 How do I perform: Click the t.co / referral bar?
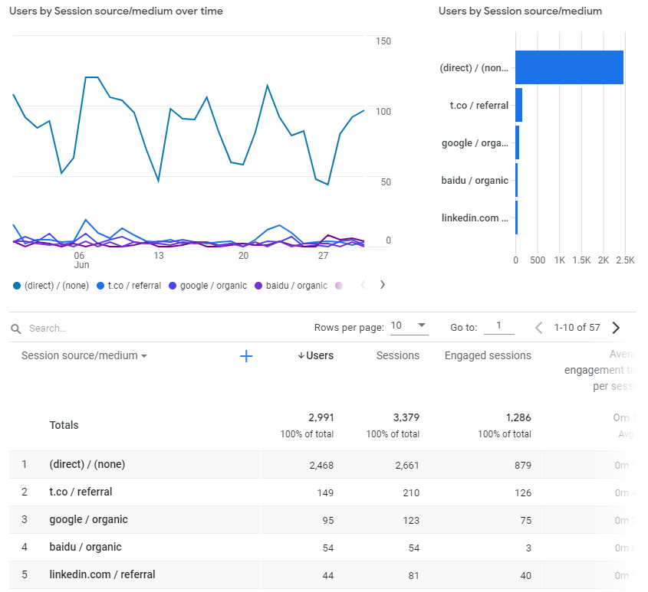tap(518, 105)
